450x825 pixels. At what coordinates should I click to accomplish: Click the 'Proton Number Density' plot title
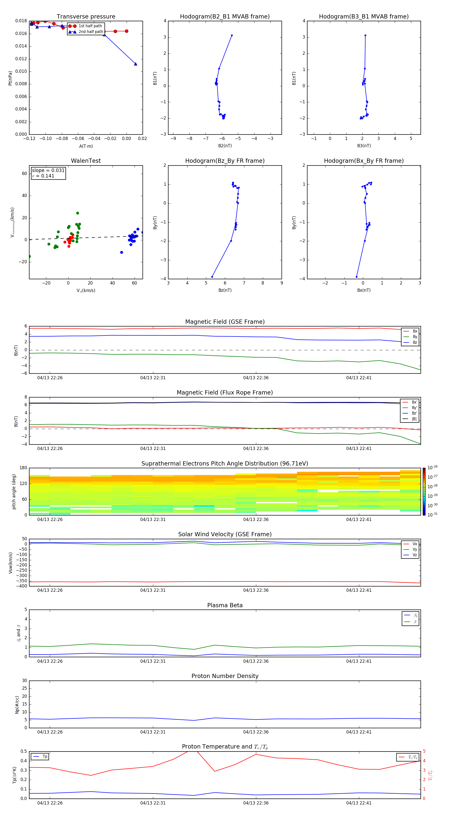[225, 676]
